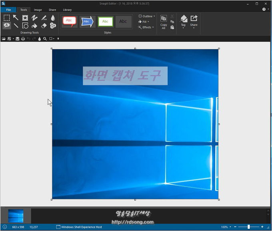This screenshot has width=272, height=231.
Task: Click the Open folder icon in quick toolbar
Action: 4,39
